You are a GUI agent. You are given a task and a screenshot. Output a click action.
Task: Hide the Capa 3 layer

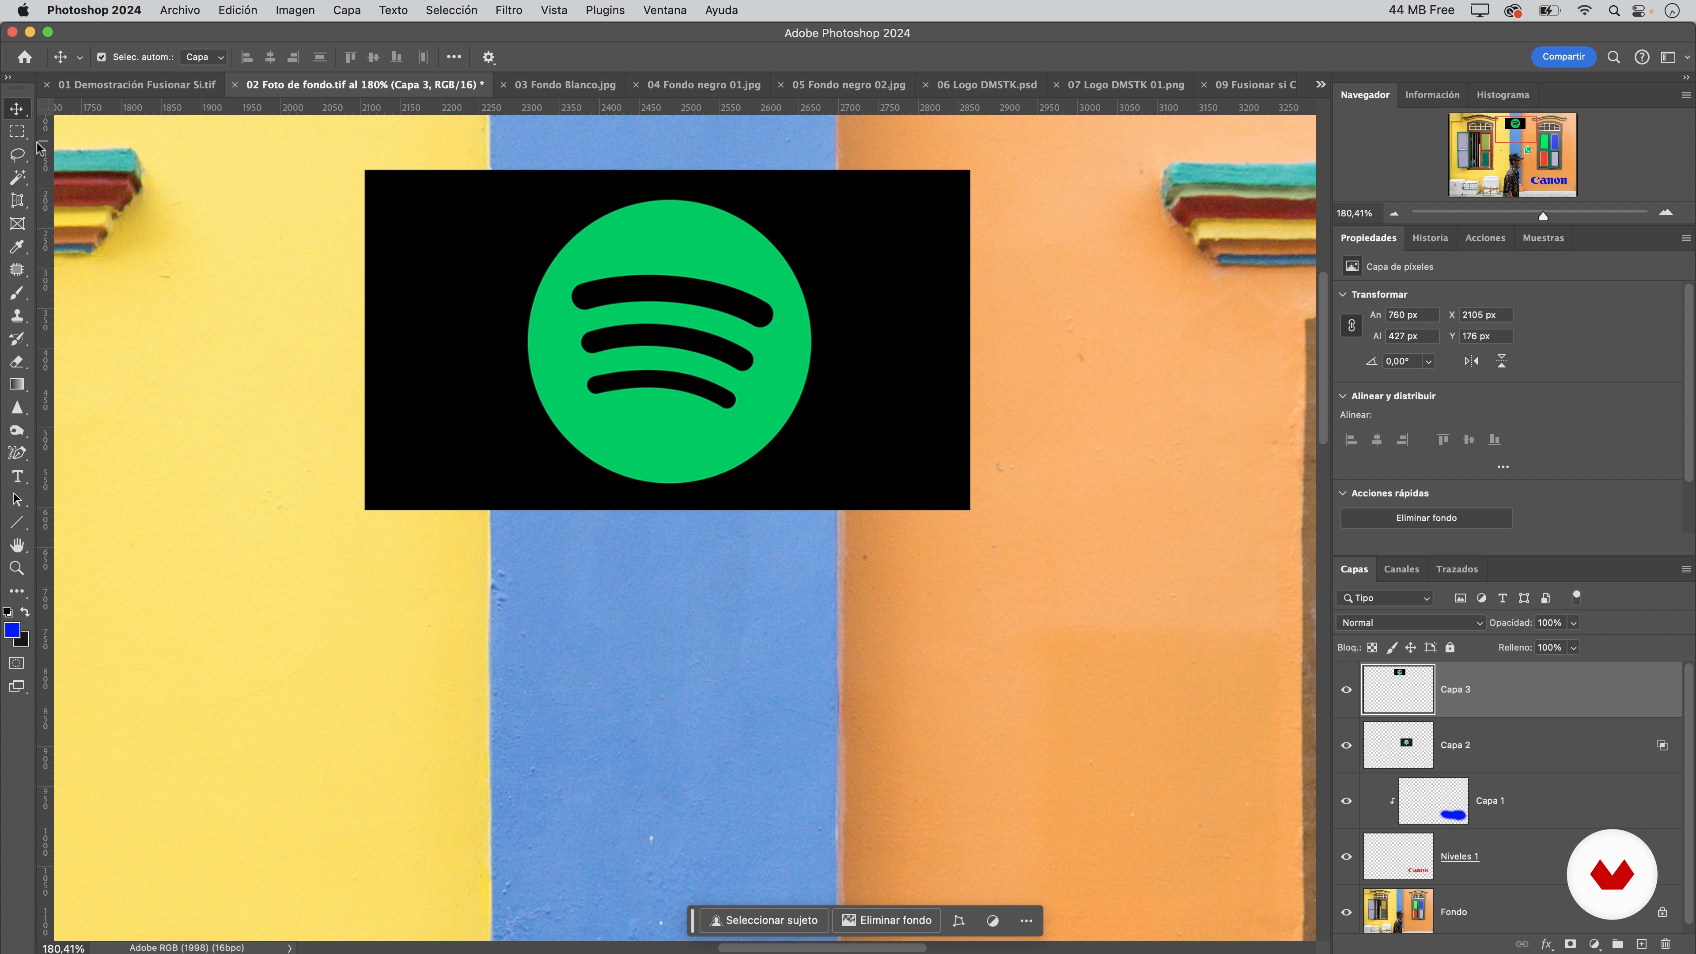pyautogui.click(x=1346, y=689)
